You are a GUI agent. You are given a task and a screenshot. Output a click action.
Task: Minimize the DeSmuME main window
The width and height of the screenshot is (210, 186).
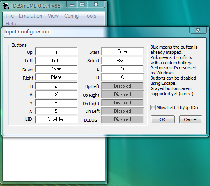72,5
